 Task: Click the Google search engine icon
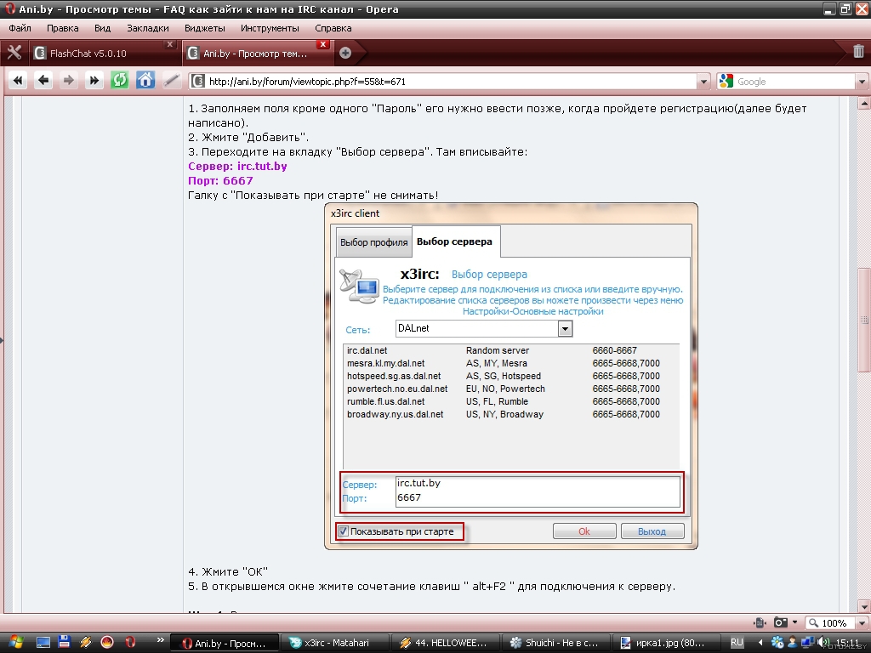tap(726, 81)
